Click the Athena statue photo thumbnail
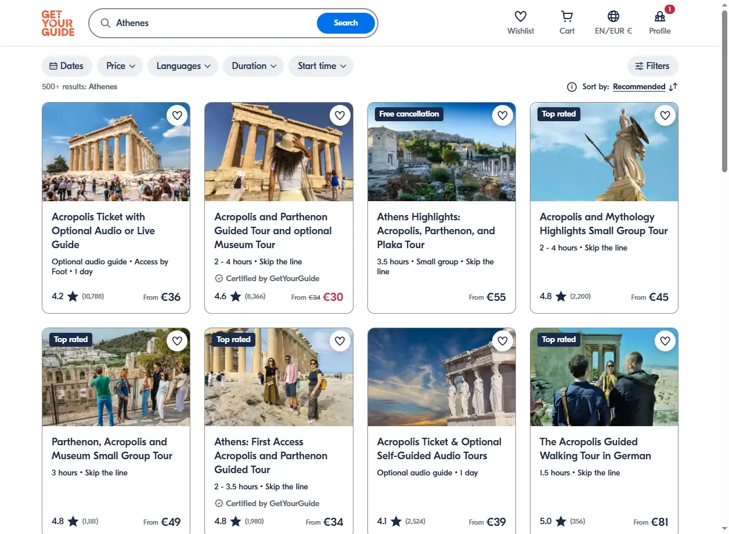 (604, 152)
